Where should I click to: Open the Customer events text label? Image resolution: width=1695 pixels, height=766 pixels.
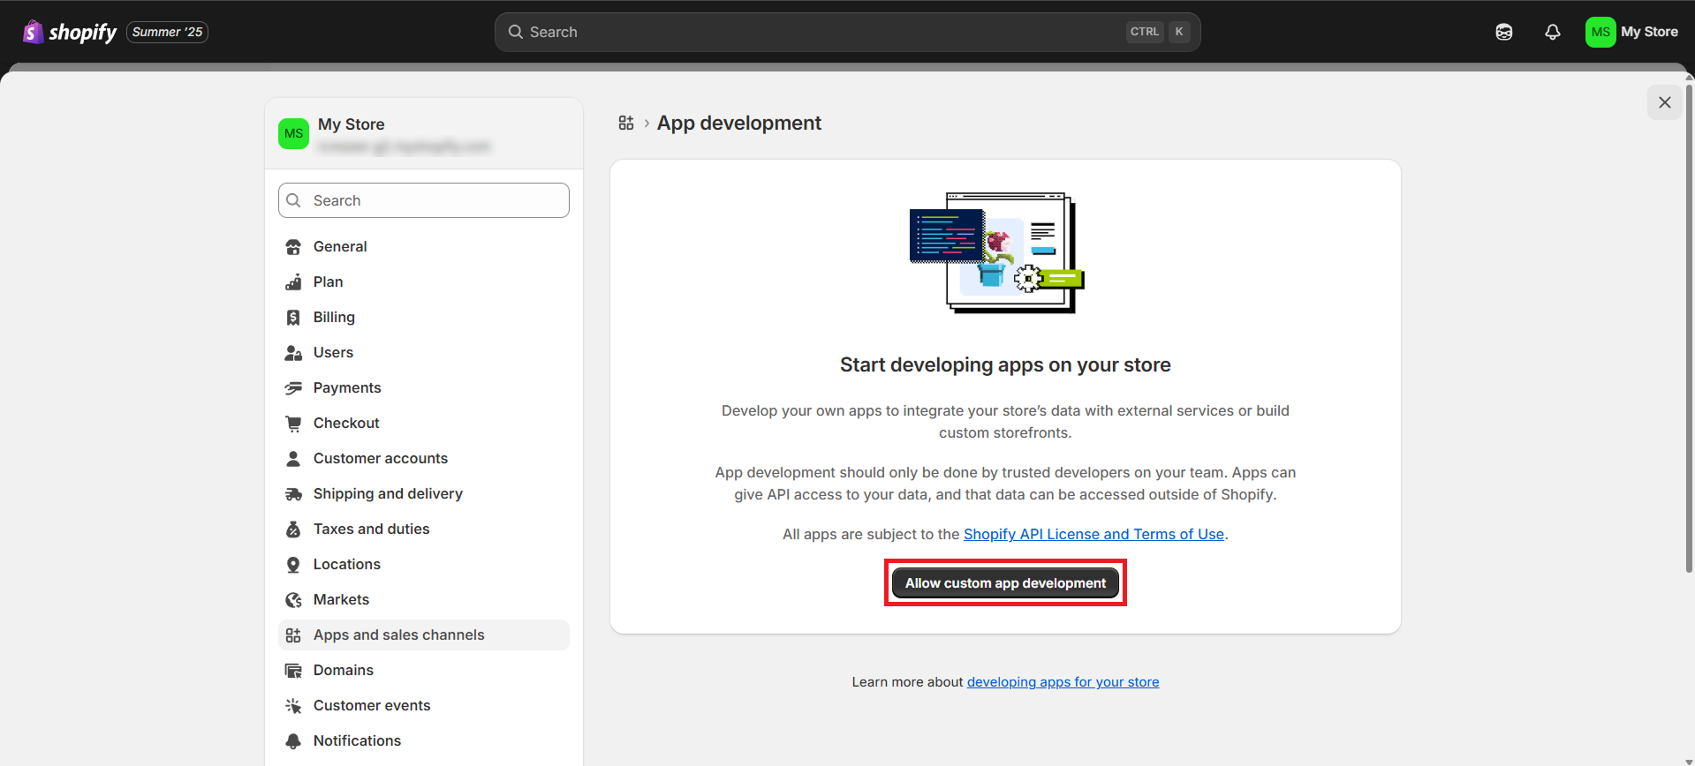(x=372, y=705)
